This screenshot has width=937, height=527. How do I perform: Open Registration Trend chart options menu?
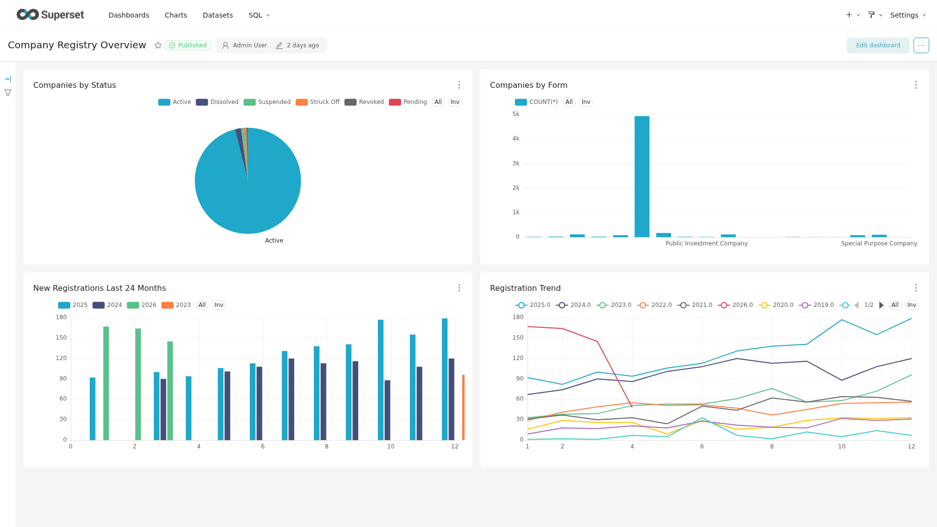click(x=916, y=288)
